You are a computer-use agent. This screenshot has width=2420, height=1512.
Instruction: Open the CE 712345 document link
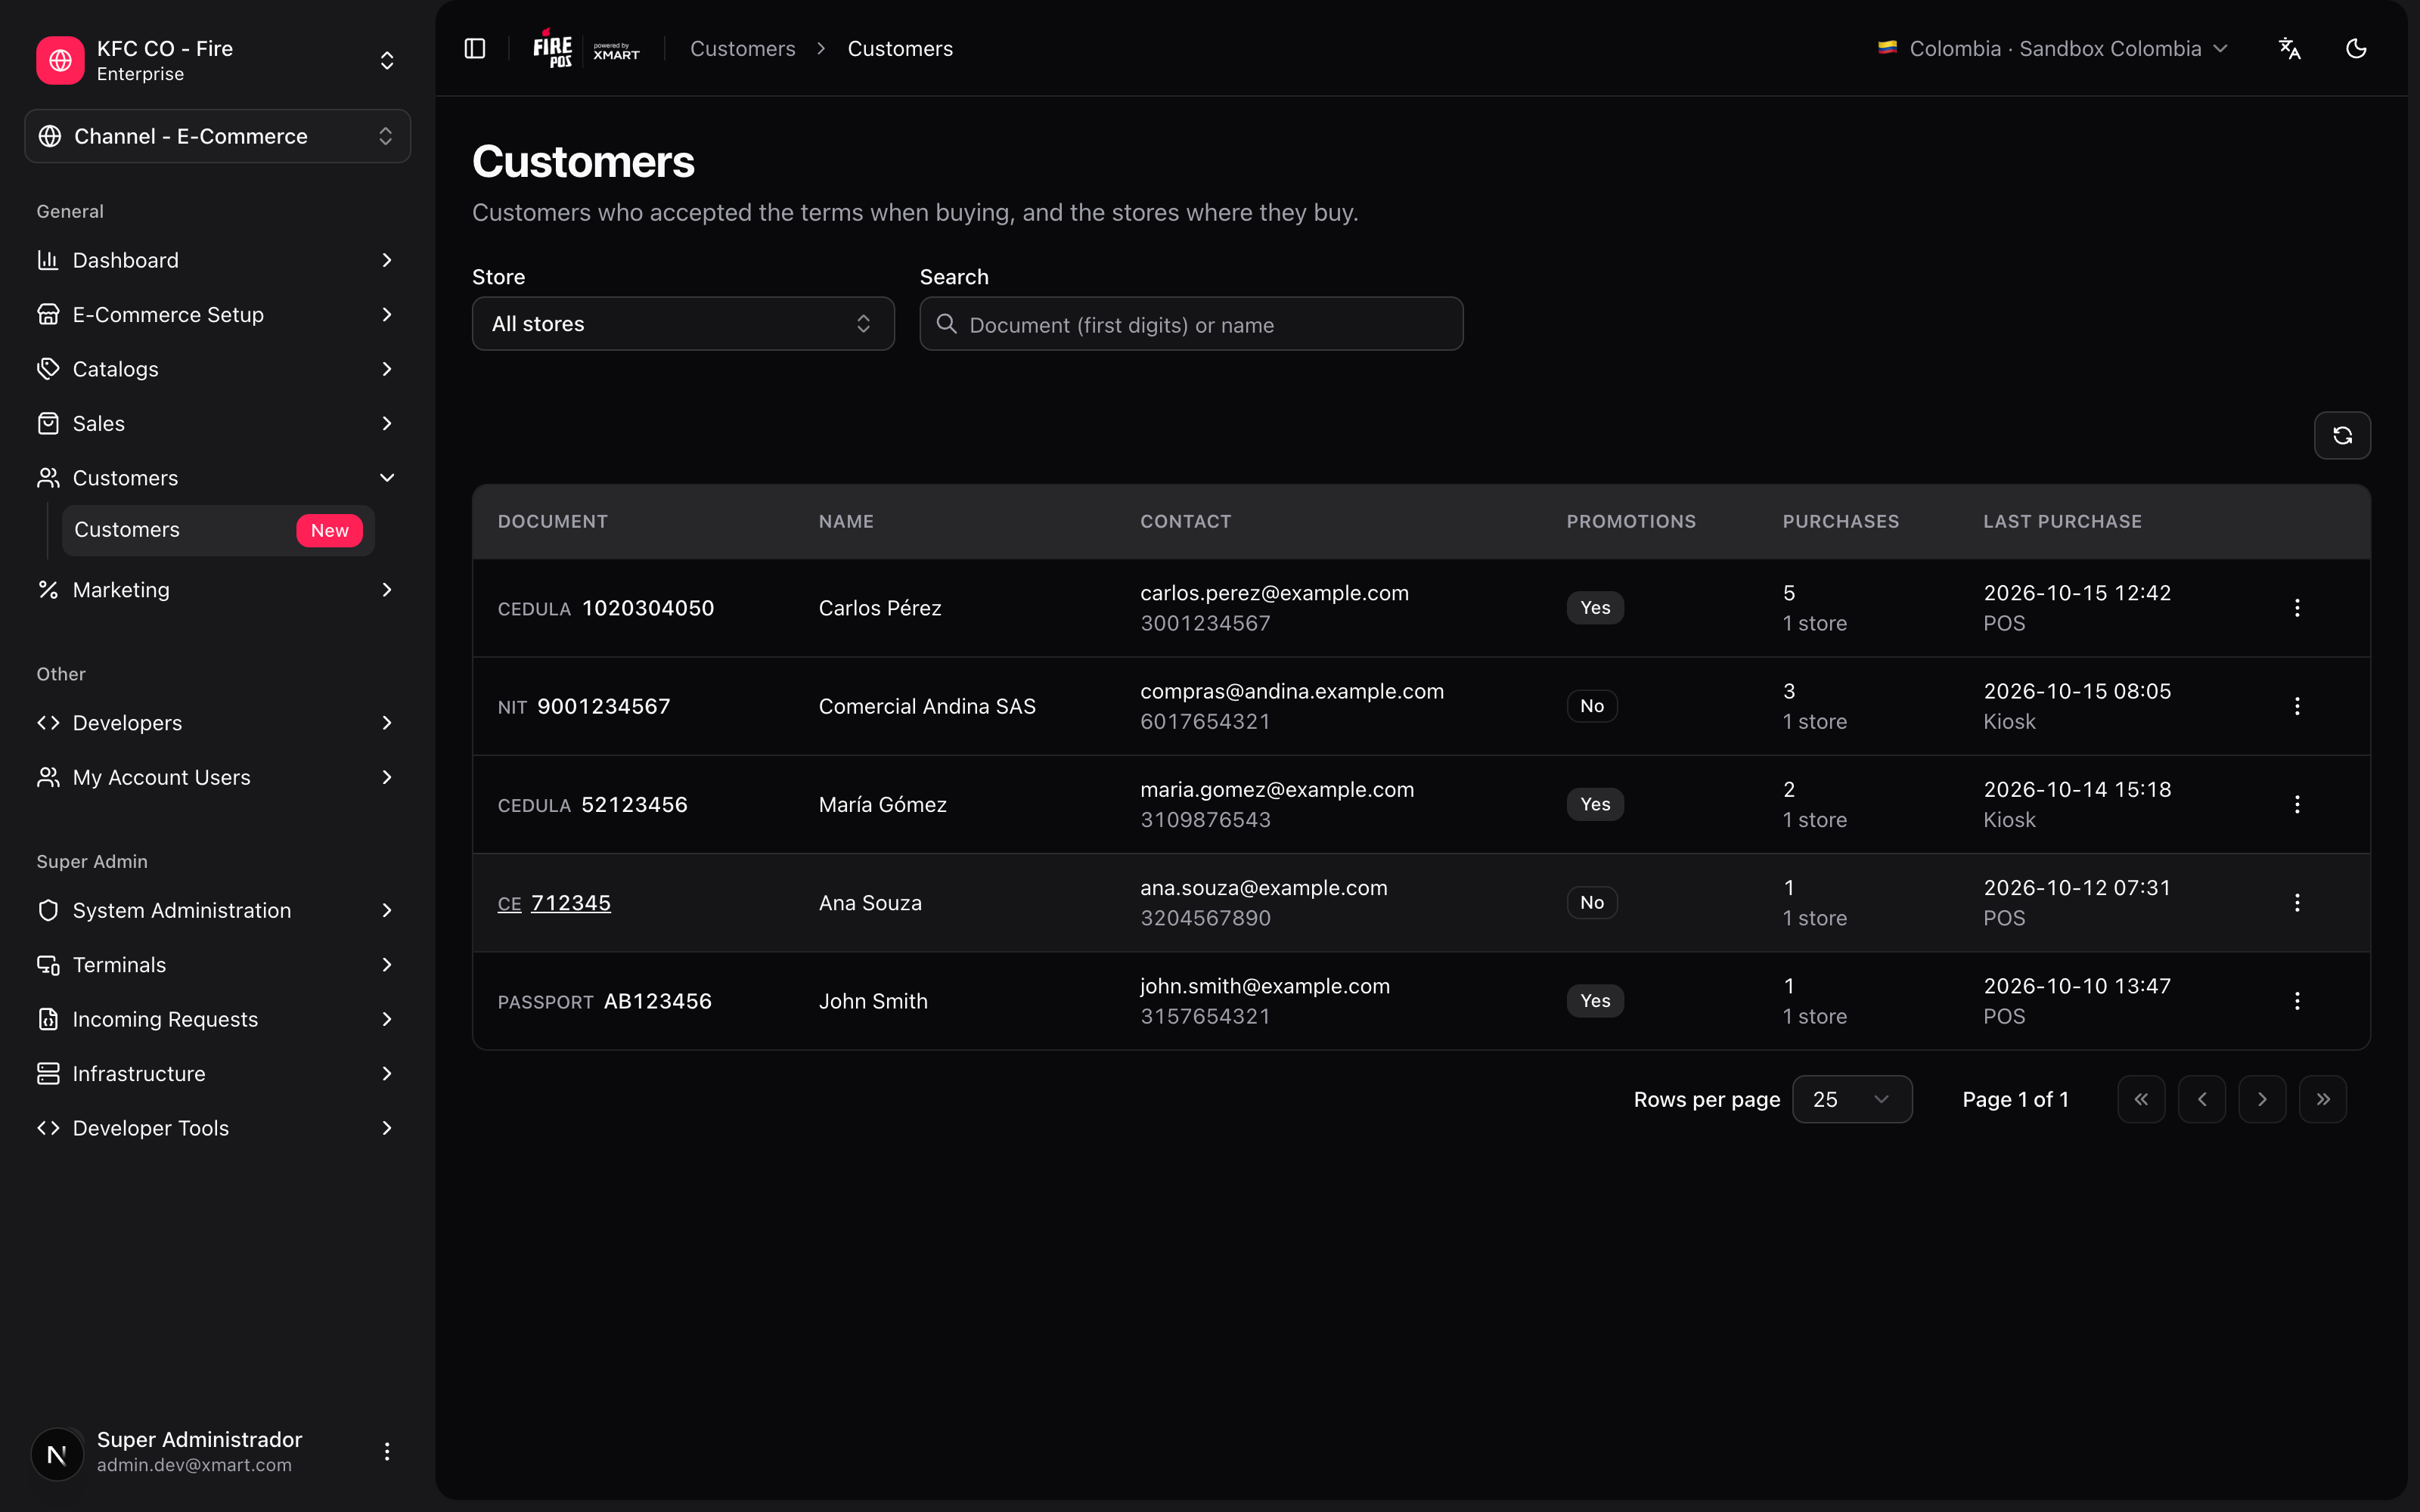(x=554, y=903)
